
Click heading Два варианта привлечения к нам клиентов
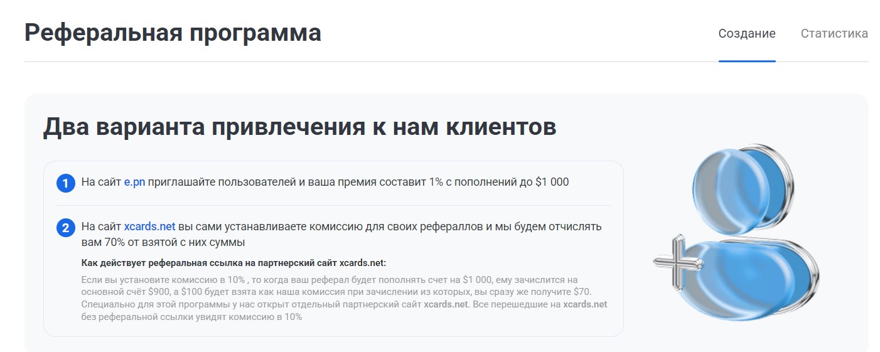coord(299,127)
